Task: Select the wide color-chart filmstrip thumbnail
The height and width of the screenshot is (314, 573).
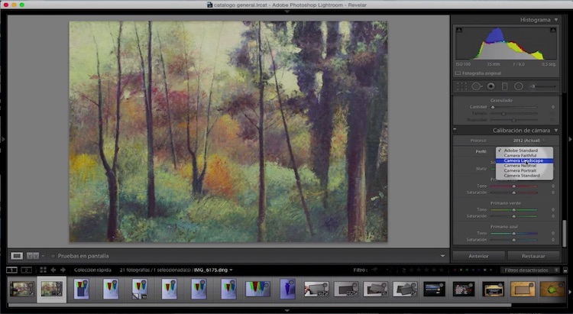Action: (x=257, y=289)
